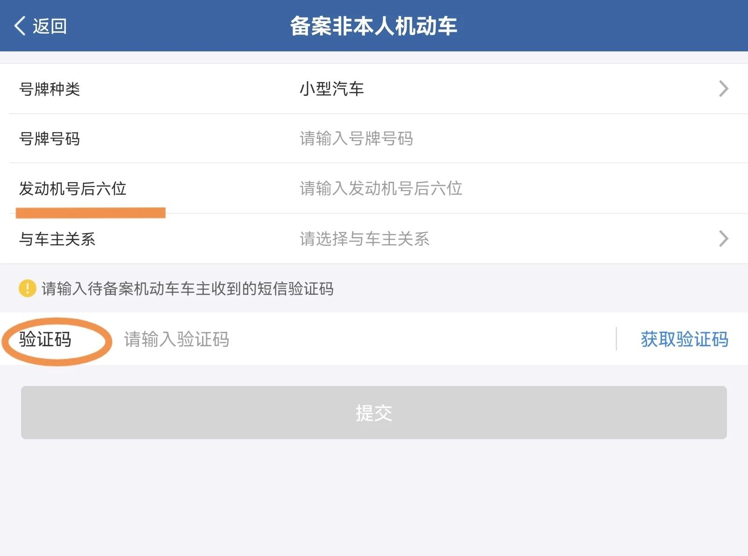
Task: Tap the 发动机号后六位 label
Action: 72,189
